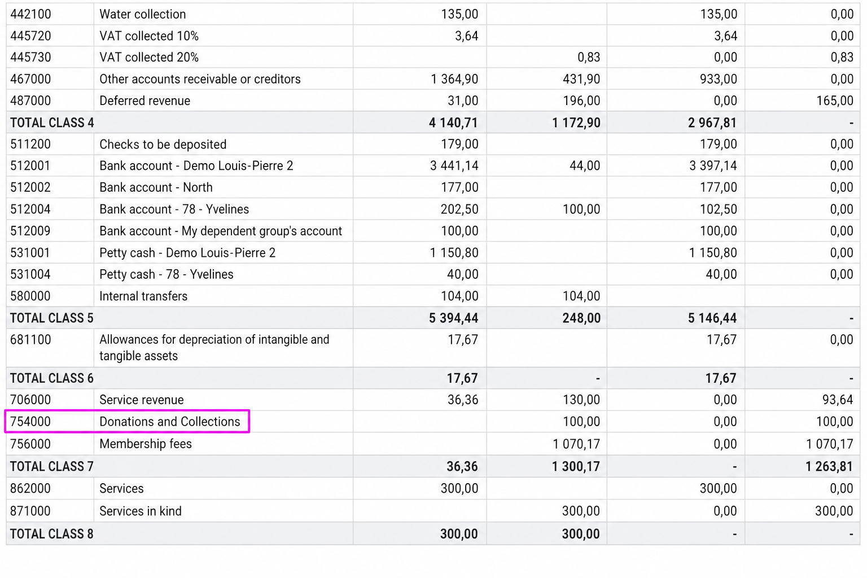Viewport: 867px width, 578px height.
Task: Click the "130,00" amount
Action: 581,400
